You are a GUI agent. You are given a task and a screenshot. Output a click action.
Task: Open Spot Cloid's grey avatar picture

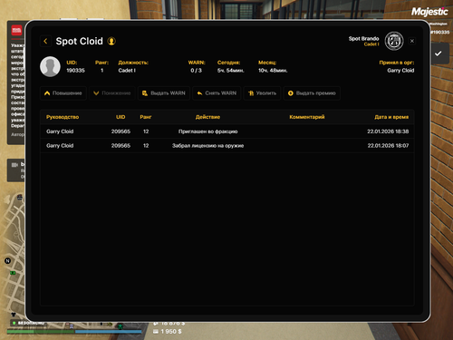pyautogui.click(x=50, y=66)
